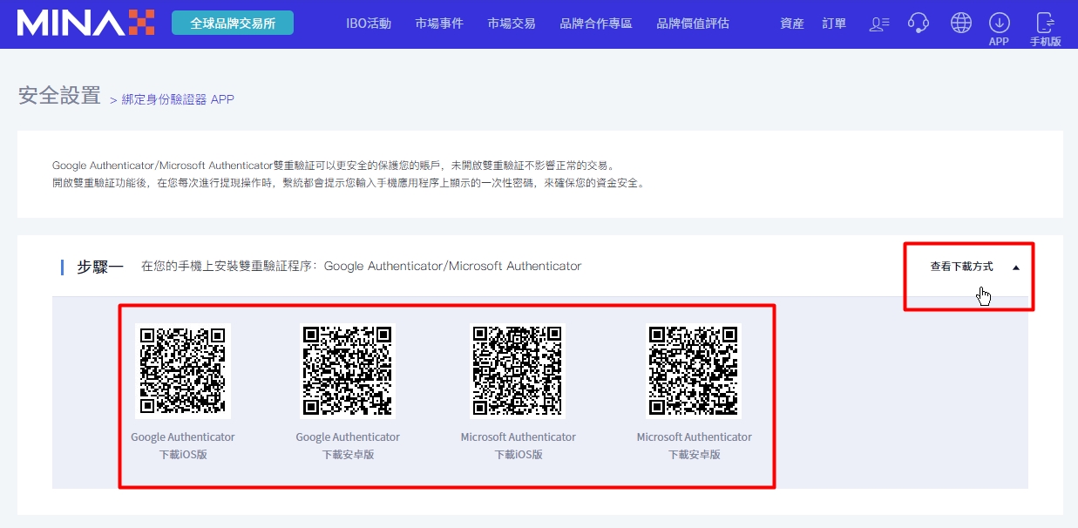Open the 訂單 menu

[834, 24]
